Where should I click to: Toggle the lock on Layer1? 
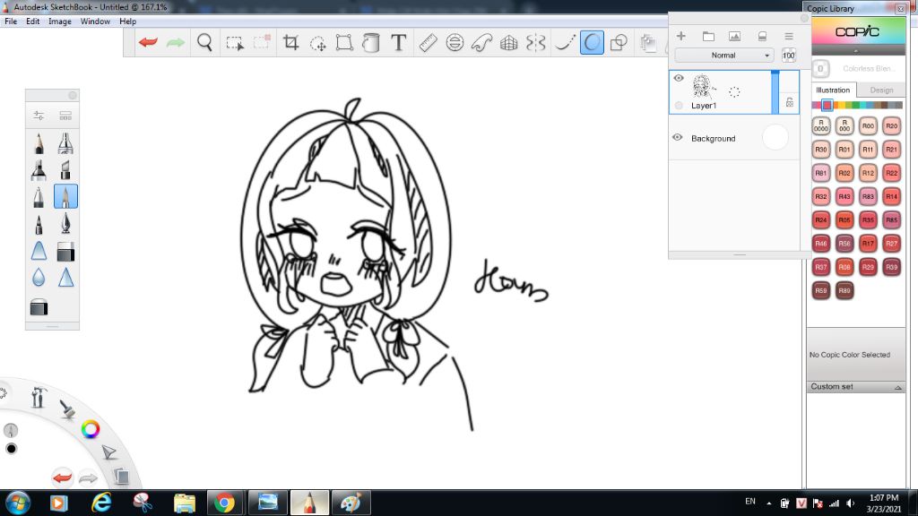point(789,102)
